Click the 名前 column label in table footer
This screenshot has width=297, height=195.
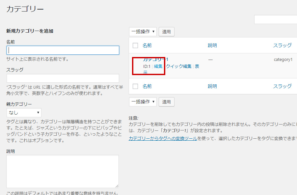(147, 86)
